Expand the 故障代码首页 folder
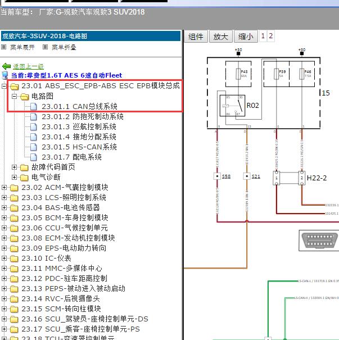 [x=14, y=167]
